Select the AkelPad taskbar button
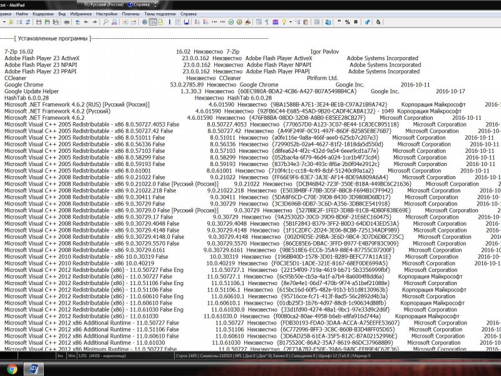Viewport: 501px width, 376px height. tap(34, 369)
